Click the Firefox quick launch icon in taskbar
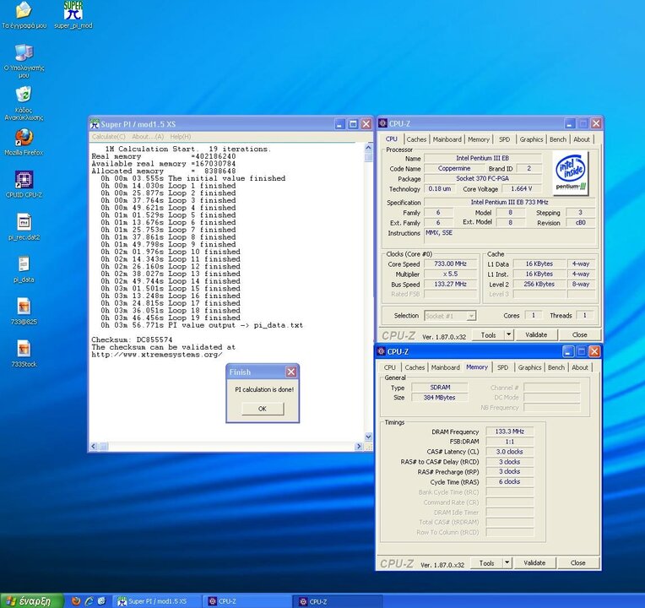The width and height of the screenshot is (645, 608). (x=76, y=601)
